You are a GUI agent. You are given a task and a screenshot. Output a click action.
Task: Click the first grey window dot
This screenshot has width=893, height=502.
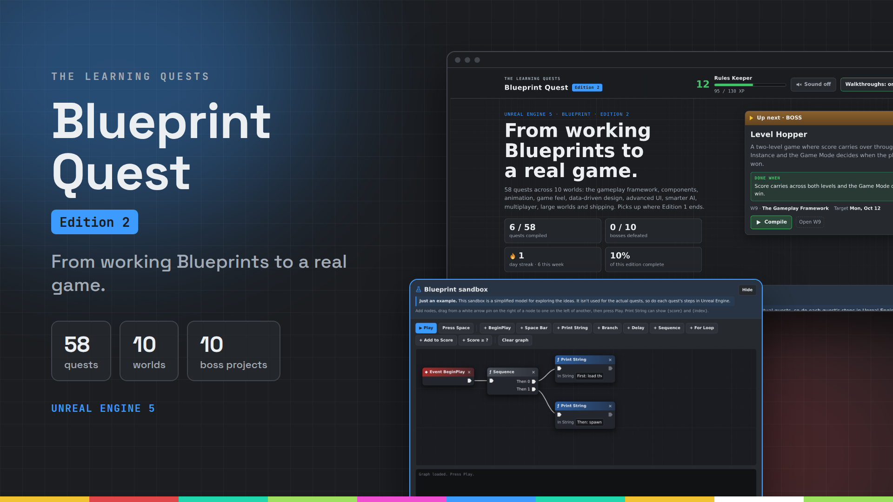pyautogui.click(x=458, y=60)
